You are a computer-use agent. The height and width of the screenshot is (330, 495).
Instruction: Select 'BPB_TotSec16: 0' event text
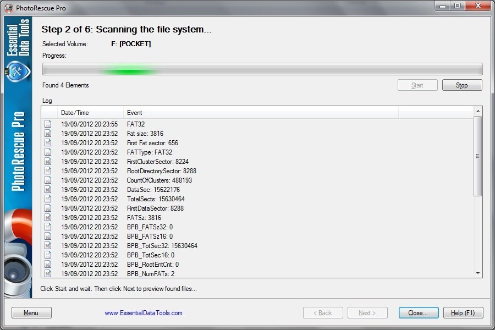(151, 255)
